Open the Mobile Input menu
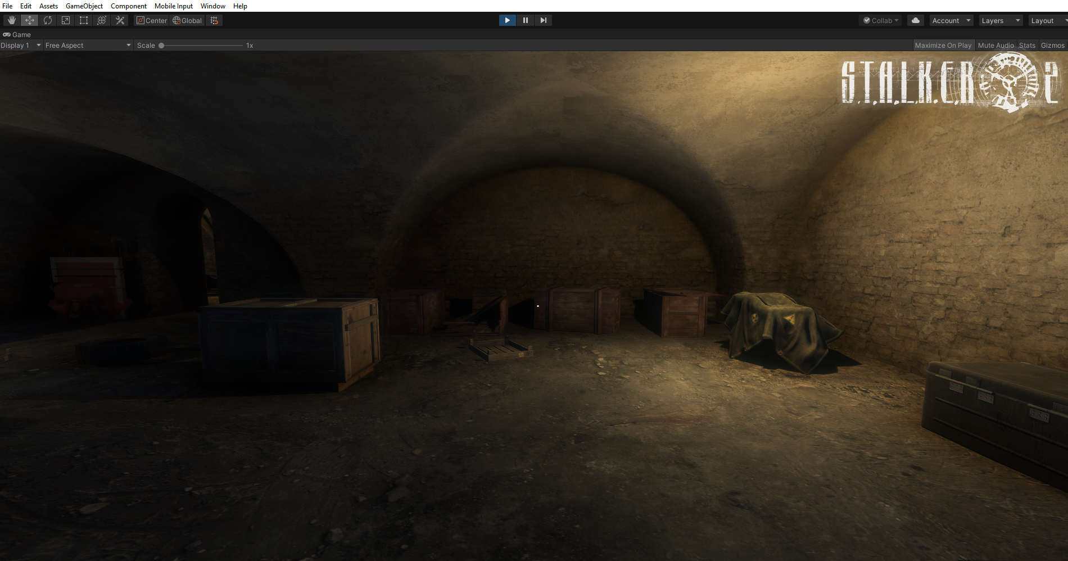The width and height of the screenshot is (1068, 561). [174, 6]
